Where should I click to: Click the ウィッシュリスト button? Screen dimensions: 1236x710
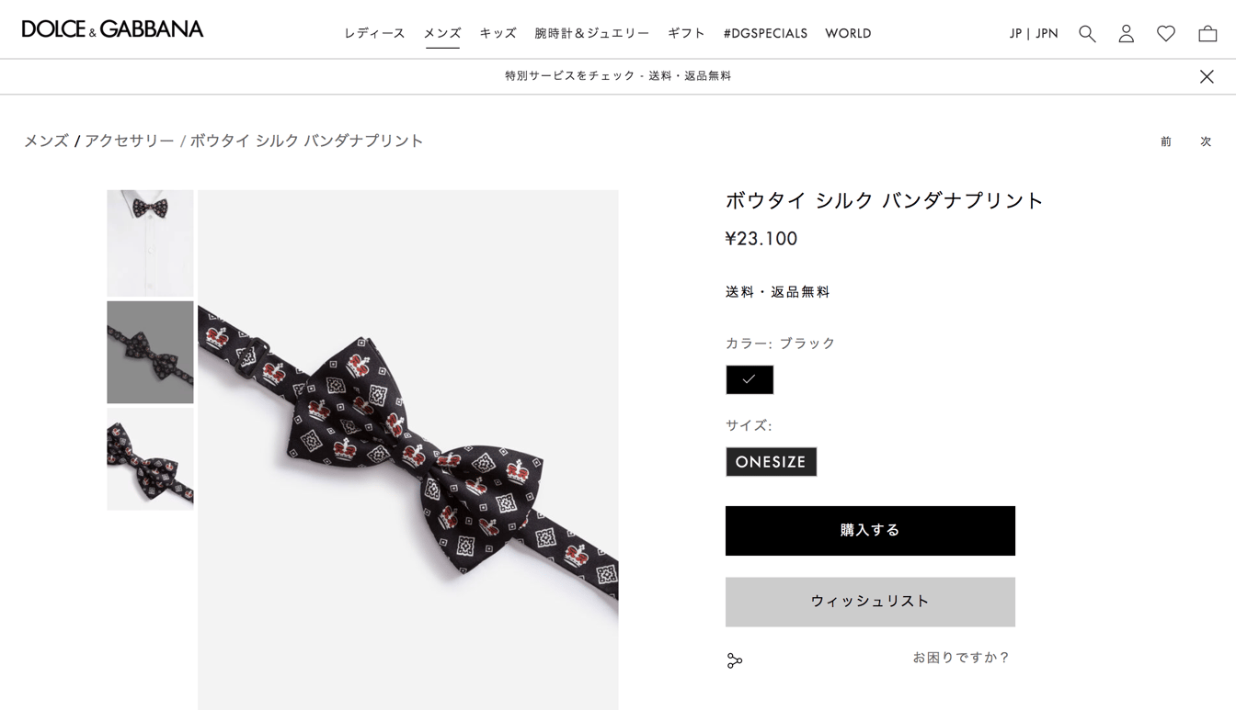[870, 602]
